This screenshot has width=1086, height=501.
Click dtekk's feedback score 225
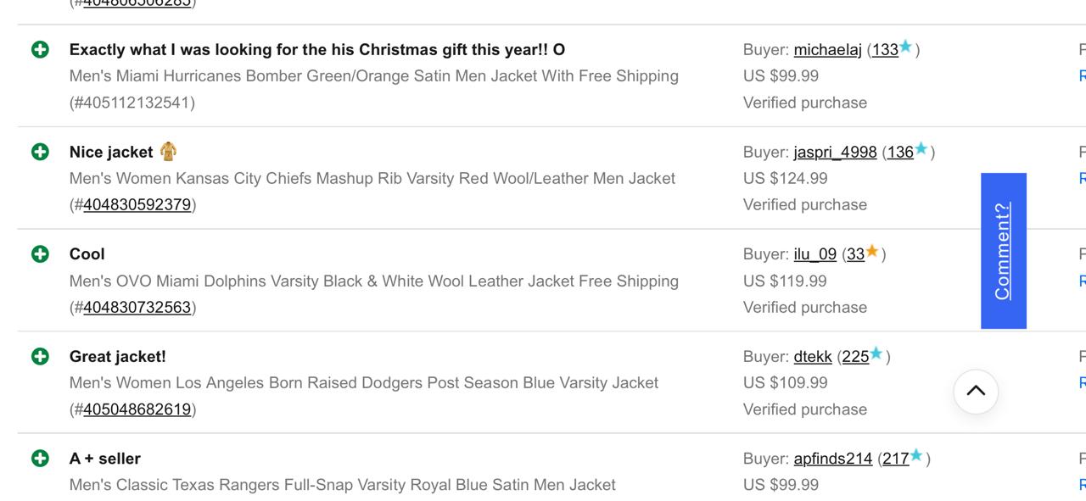pos(854,357)
